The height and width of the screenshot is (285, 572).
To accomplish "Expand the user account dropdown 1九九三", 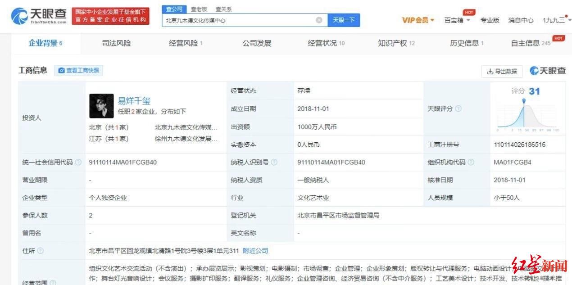I will (x=557, y=20).
